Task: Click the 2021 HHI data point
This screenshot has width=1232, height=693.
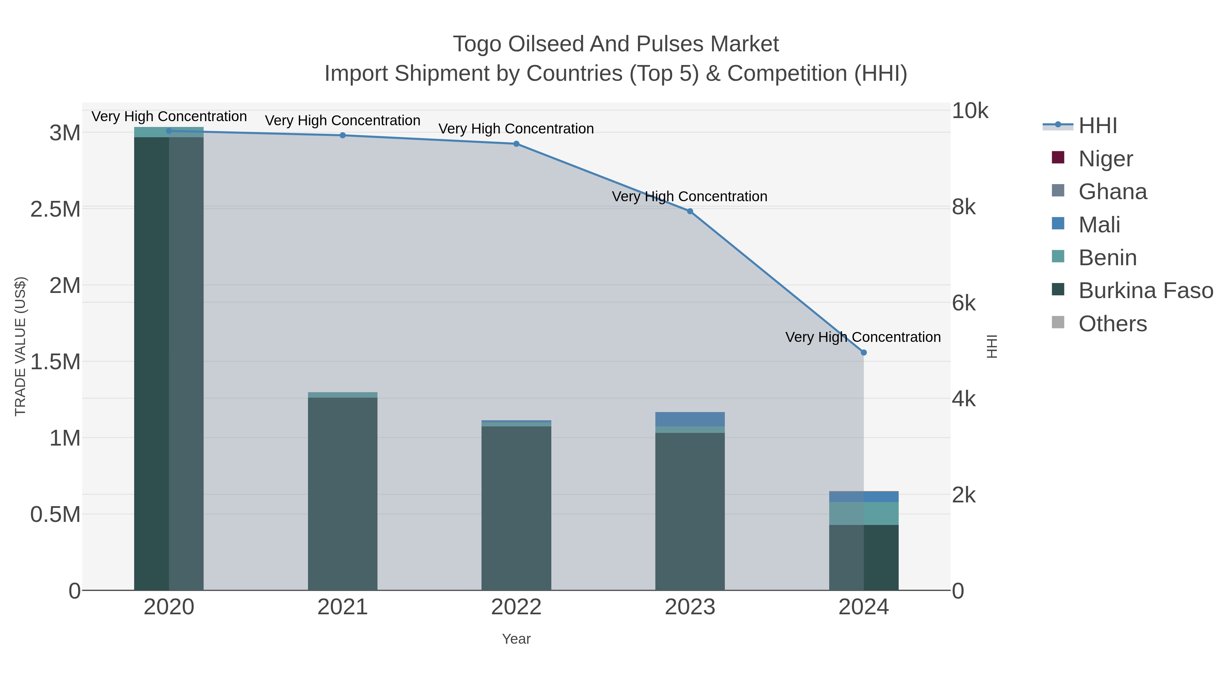Action: (x=343, y=135)
